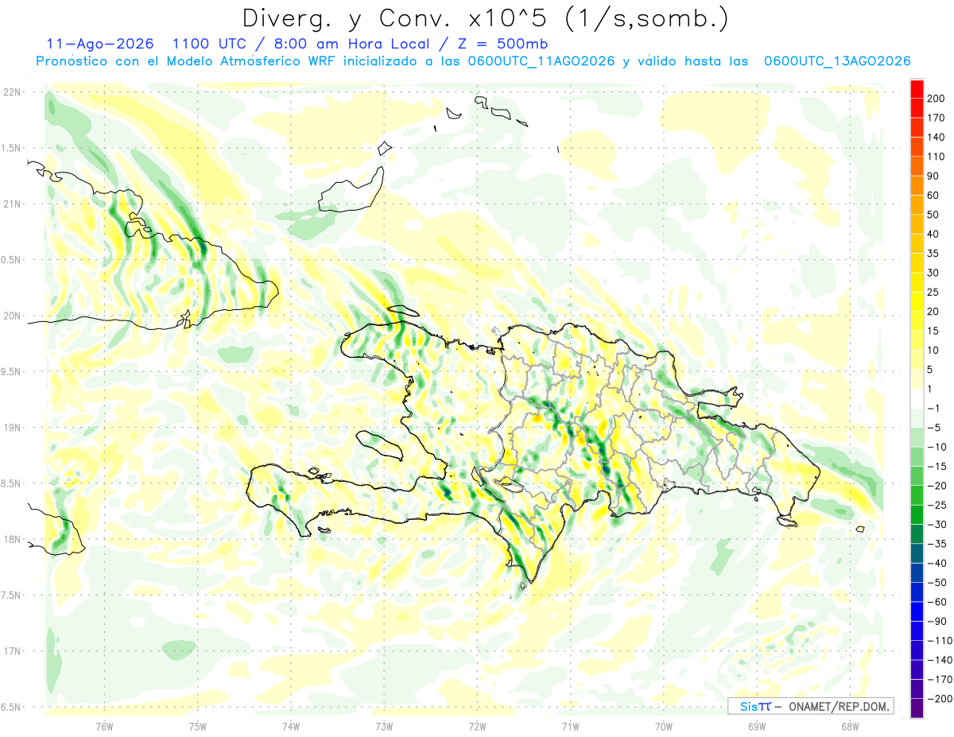Screen dimensions: 954x737
Task: Click the '-25' color scale value
Action: tap(937, 505)
